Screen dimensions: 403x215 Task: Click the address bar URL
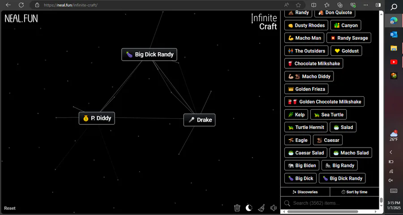(x=71, y=5)
